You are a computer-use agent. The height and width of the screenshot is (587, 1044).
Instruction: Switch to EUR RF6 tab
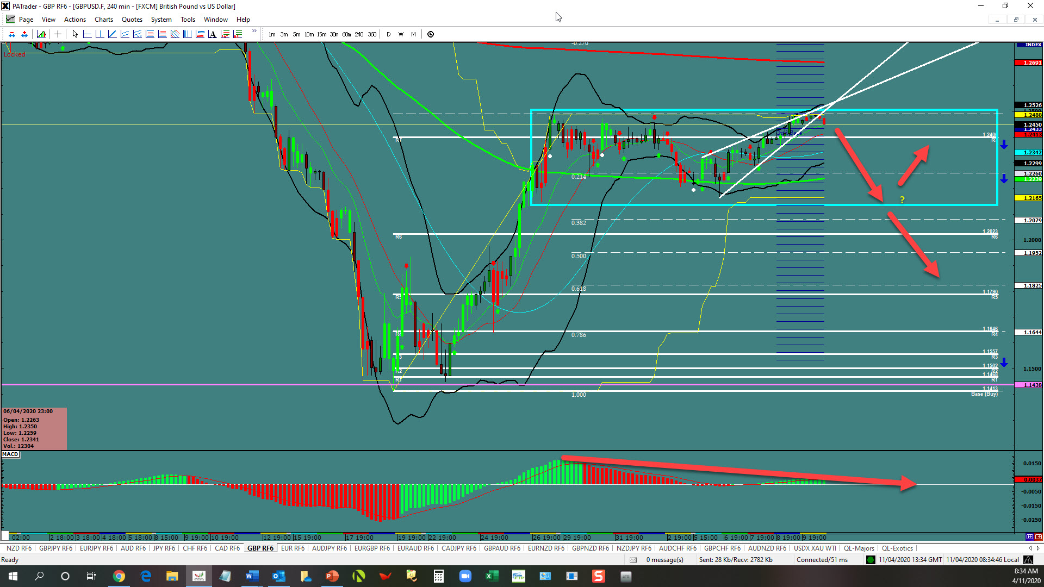click(x=293, y=548)
